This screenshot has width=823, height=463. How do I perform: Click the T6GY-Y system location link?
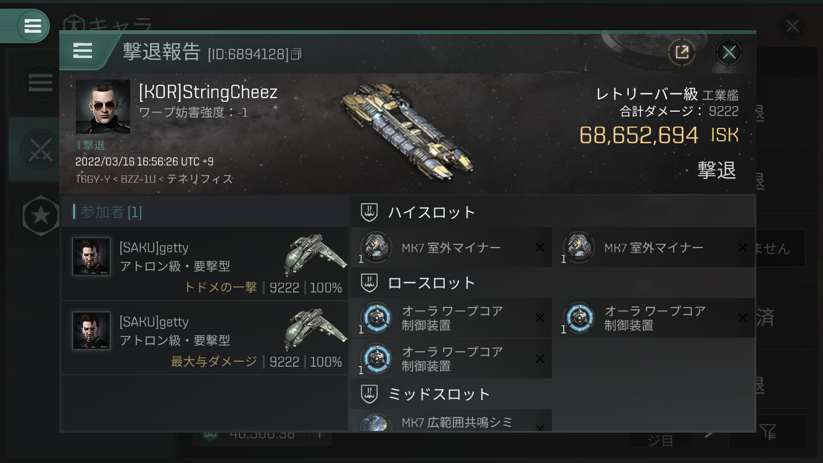click(93, 179)
